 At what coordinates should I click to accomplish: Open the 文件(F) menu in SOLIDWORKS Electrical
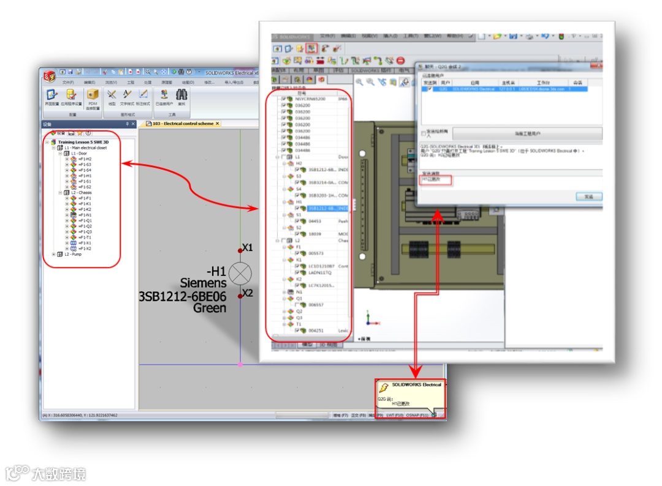(68, 83)
